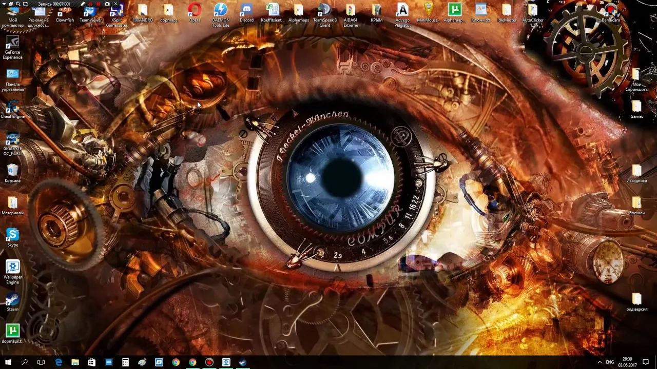Launch Discord from the desktop

point(246,14)
